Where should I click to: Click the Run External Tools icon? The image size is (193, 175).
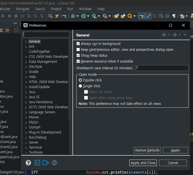tap(105, 16)
